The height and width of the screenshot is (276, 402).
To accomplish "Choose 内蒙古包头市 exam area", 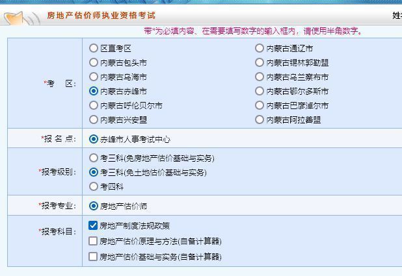I will tap(94, 62).
